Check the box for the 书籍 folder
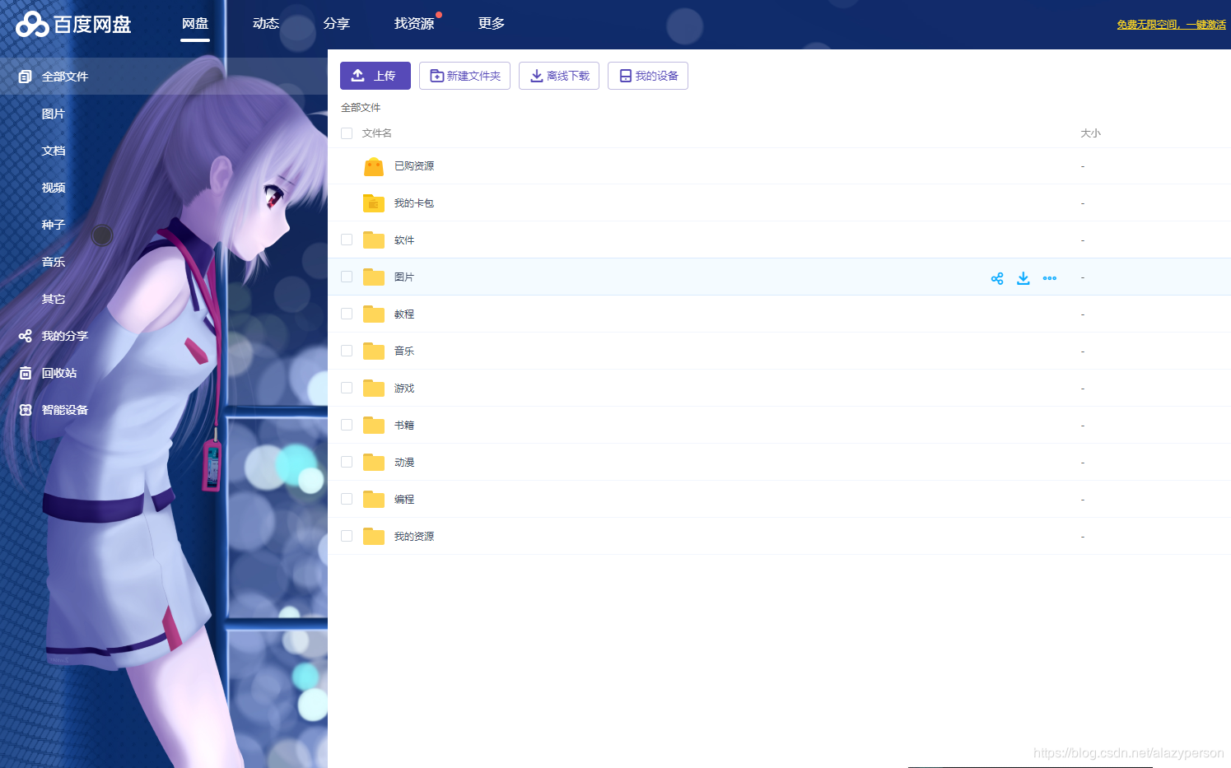Image resolution: width=1231 pixels, height=768 pixels. (347, 425)
